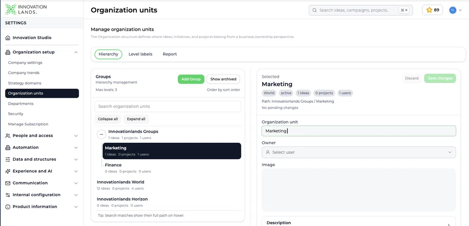Click the People and access icon
The image size is (469, 226).
pyautogui.click(x=8, y=135)
